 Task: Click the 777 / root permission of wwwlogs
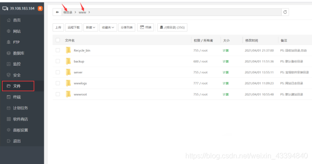coord(200,83)
